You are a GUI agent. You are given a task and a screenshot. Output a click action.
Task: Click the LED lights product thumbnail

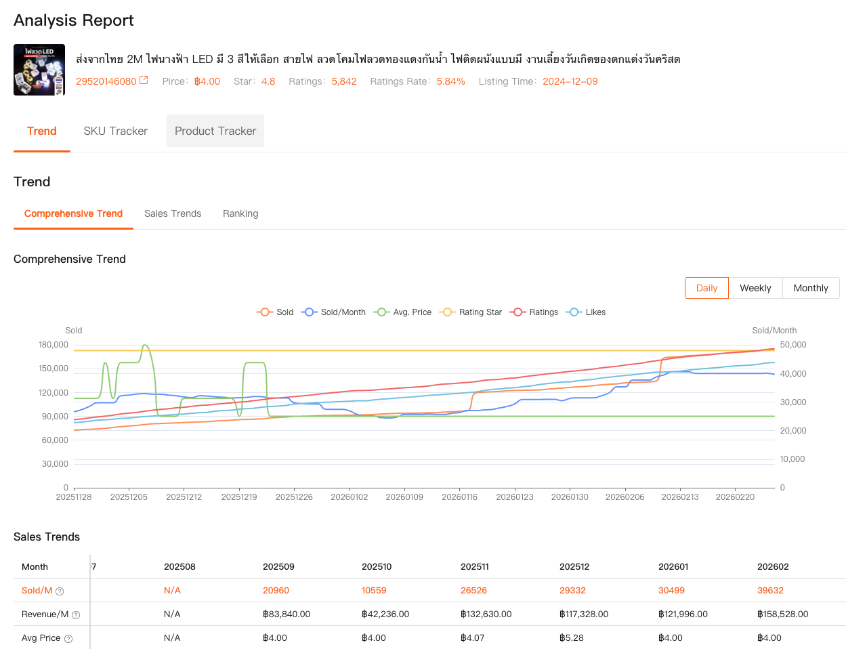coord(39,70)
